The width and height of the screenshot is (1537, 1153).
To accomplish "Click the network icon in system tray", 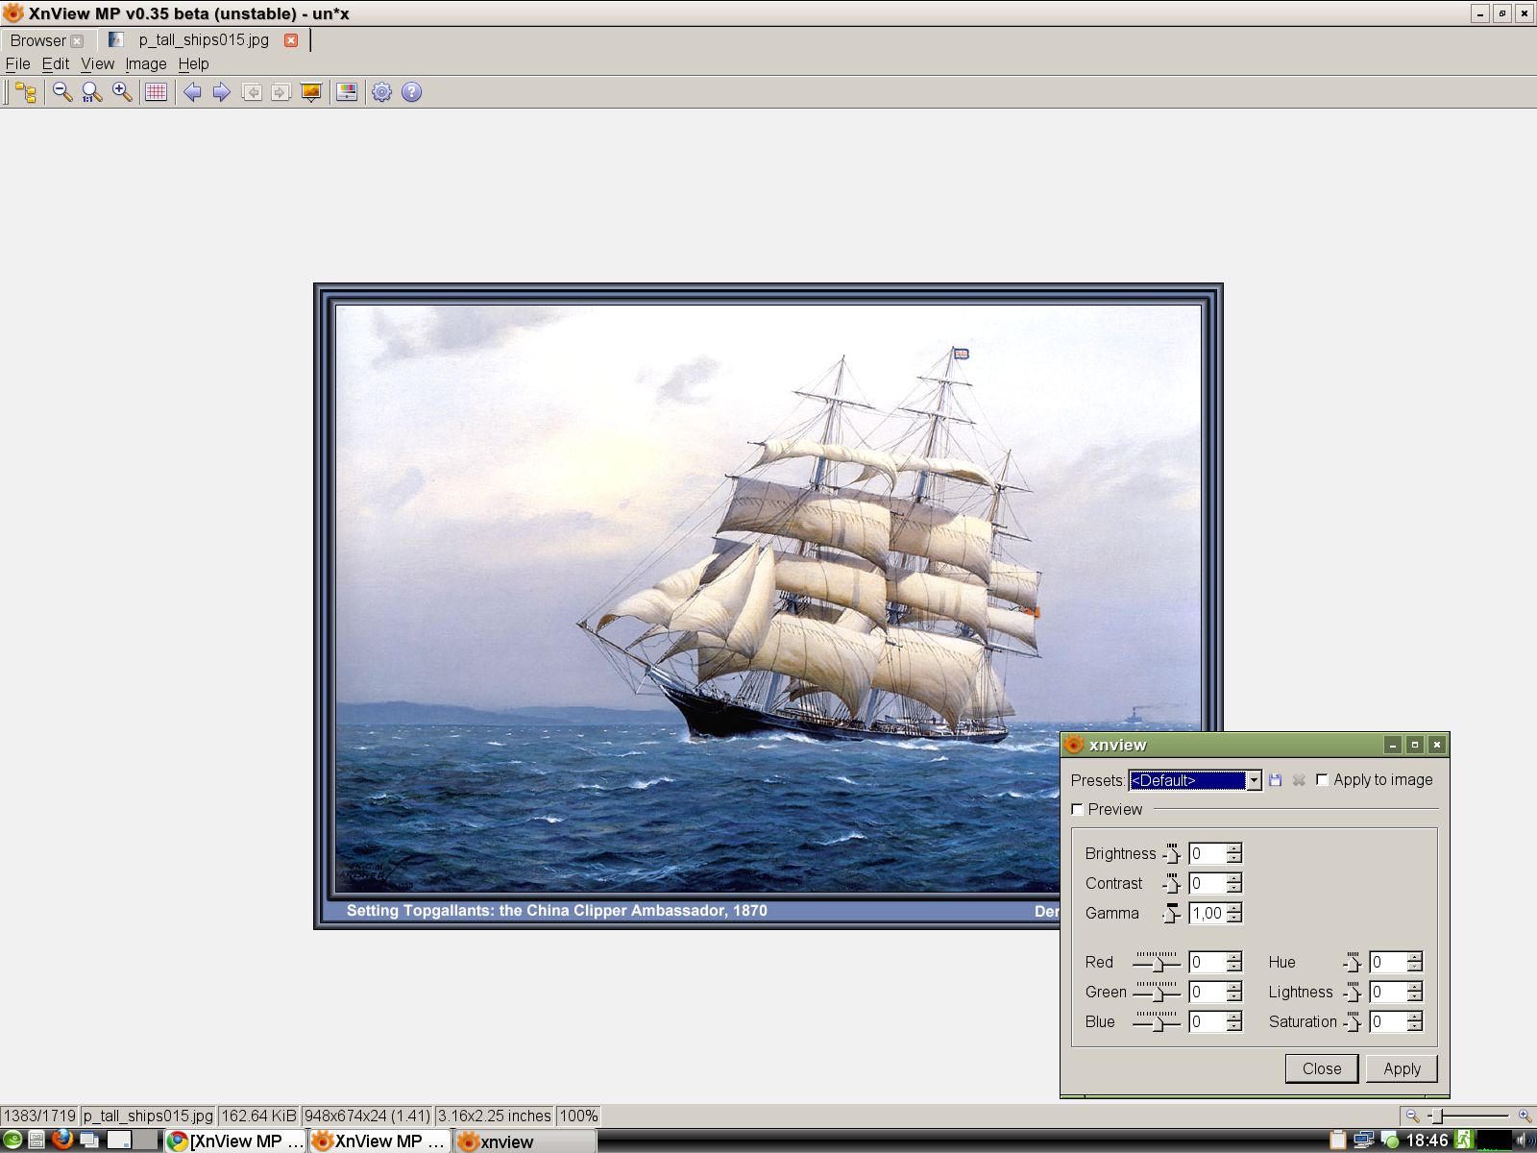I will 1364,1141.
